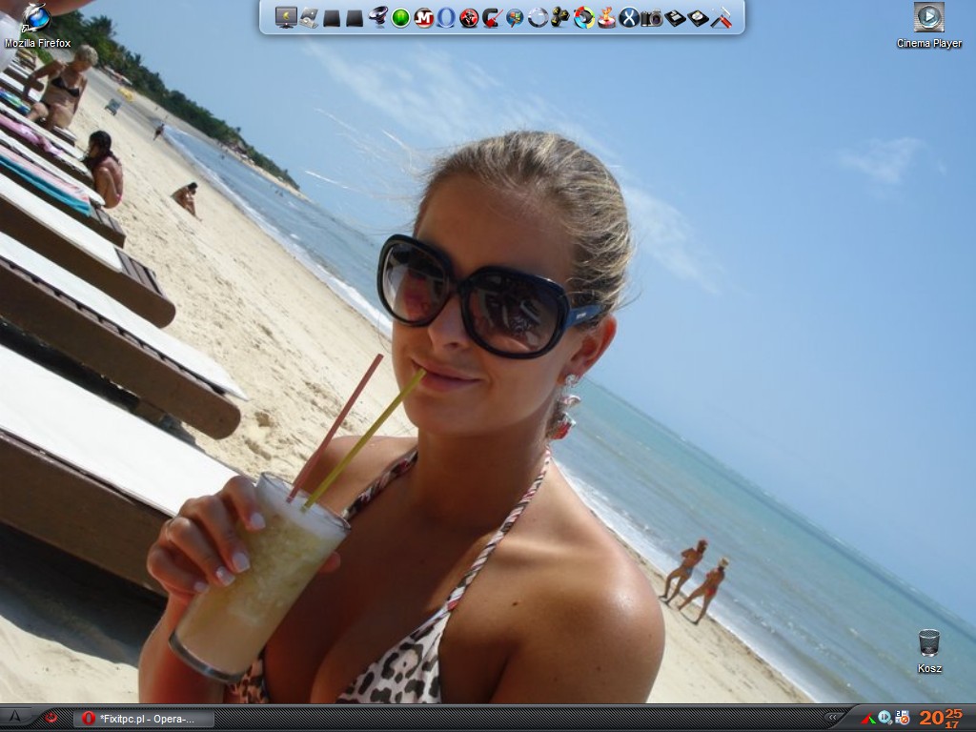Click the speaker icon in the dock
Image resolution: width=976 pixels, height=732 pixels.
click(377, 17)
